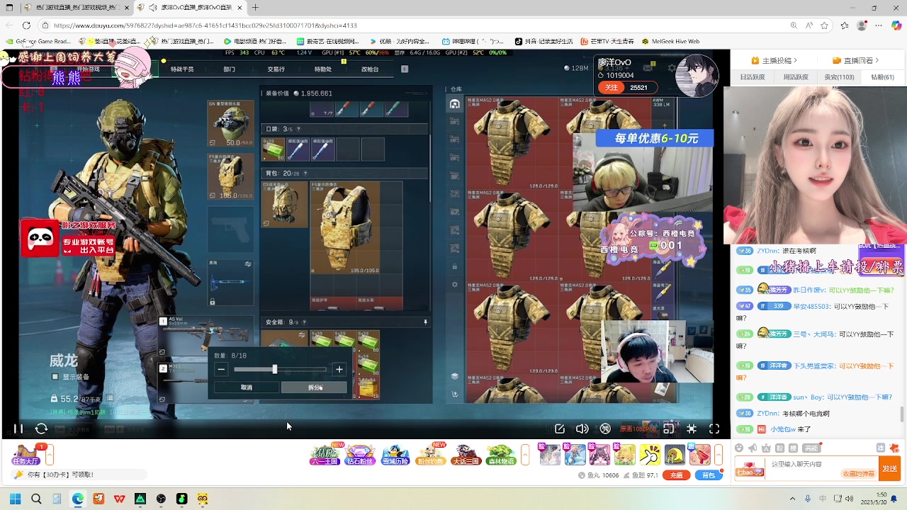Open Windows taskbar search
The image size is (907, 510).
36,499
